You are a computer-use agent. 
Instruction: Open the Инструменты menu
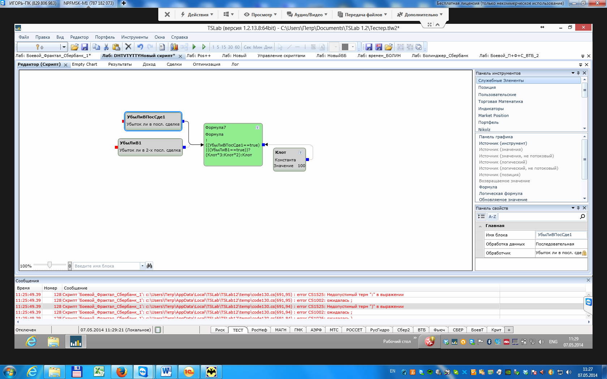pos(134,37)
